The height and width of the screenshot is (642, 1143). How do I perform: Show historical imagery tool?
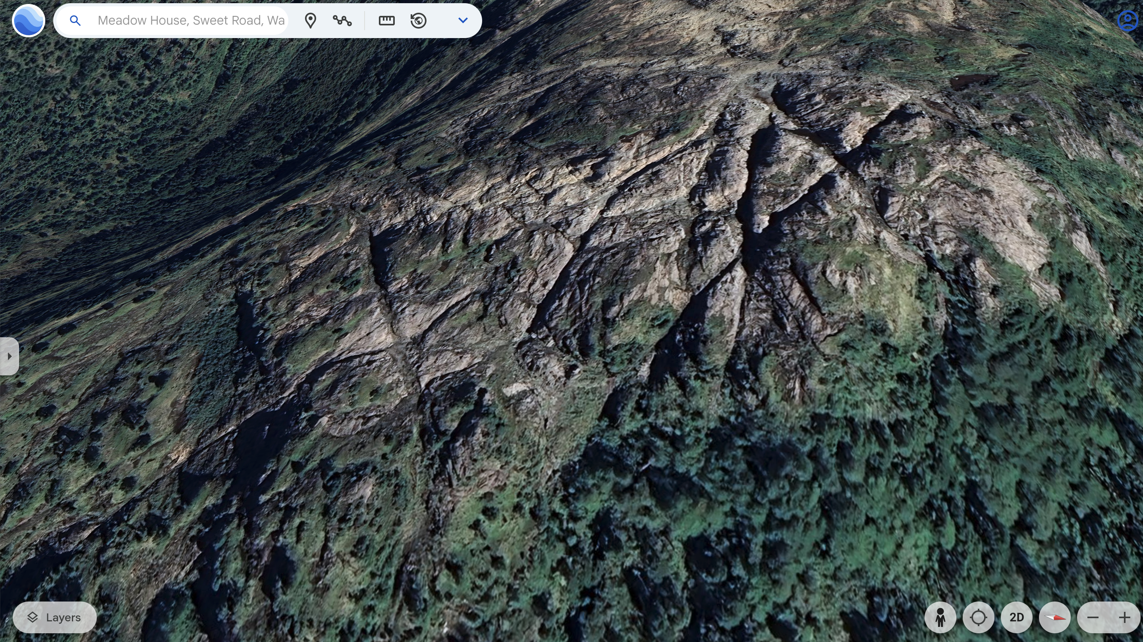419,20
